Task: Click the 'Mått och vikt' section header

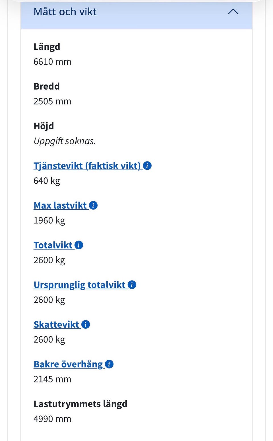Action: [65, 12]
